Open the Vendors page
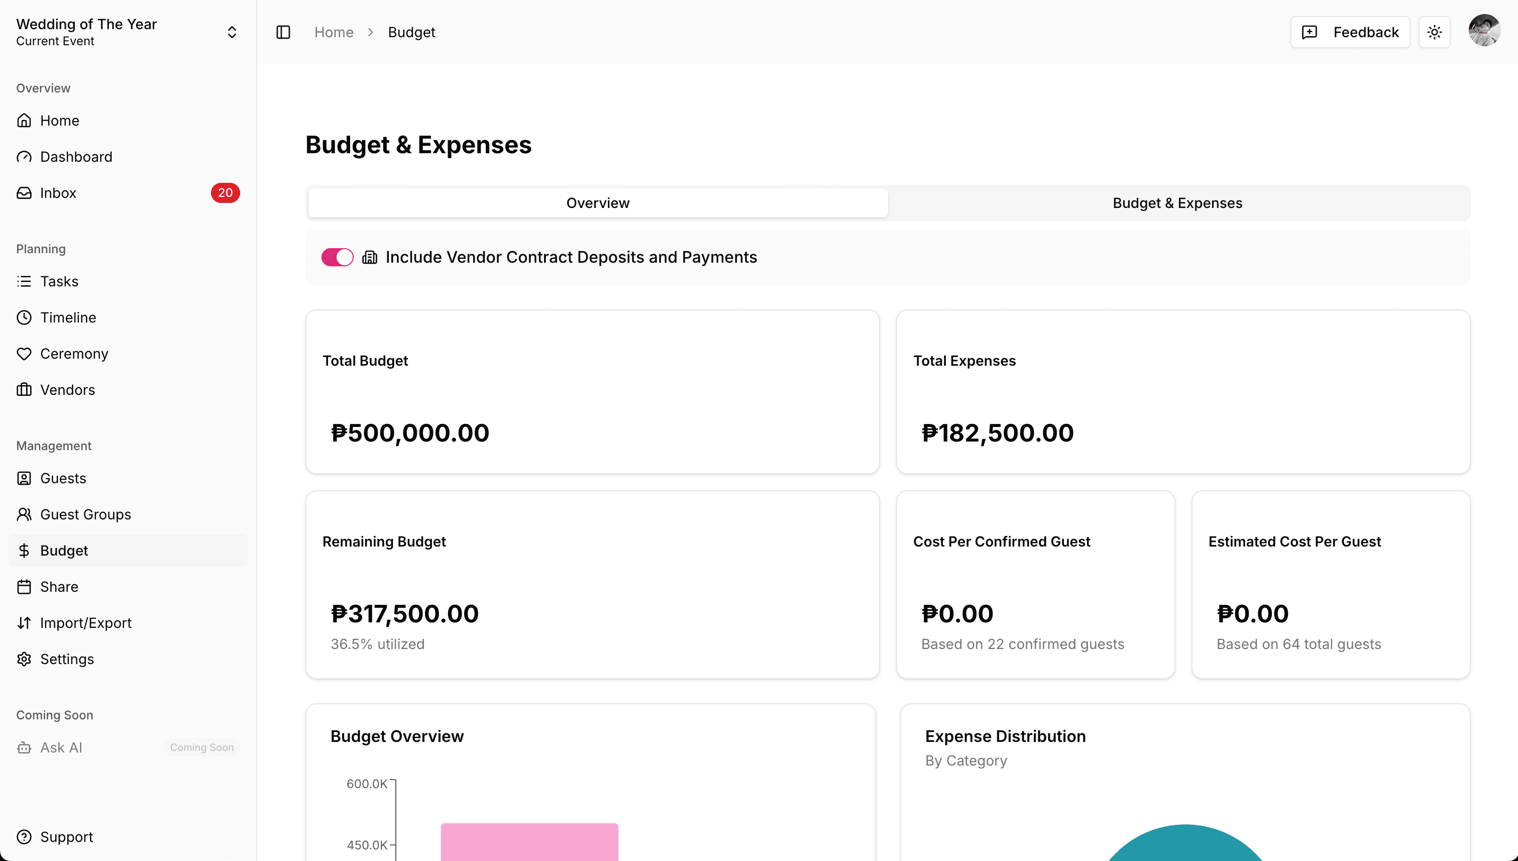The width and height of the screenshot is (1518, 861). pos(67,389)
